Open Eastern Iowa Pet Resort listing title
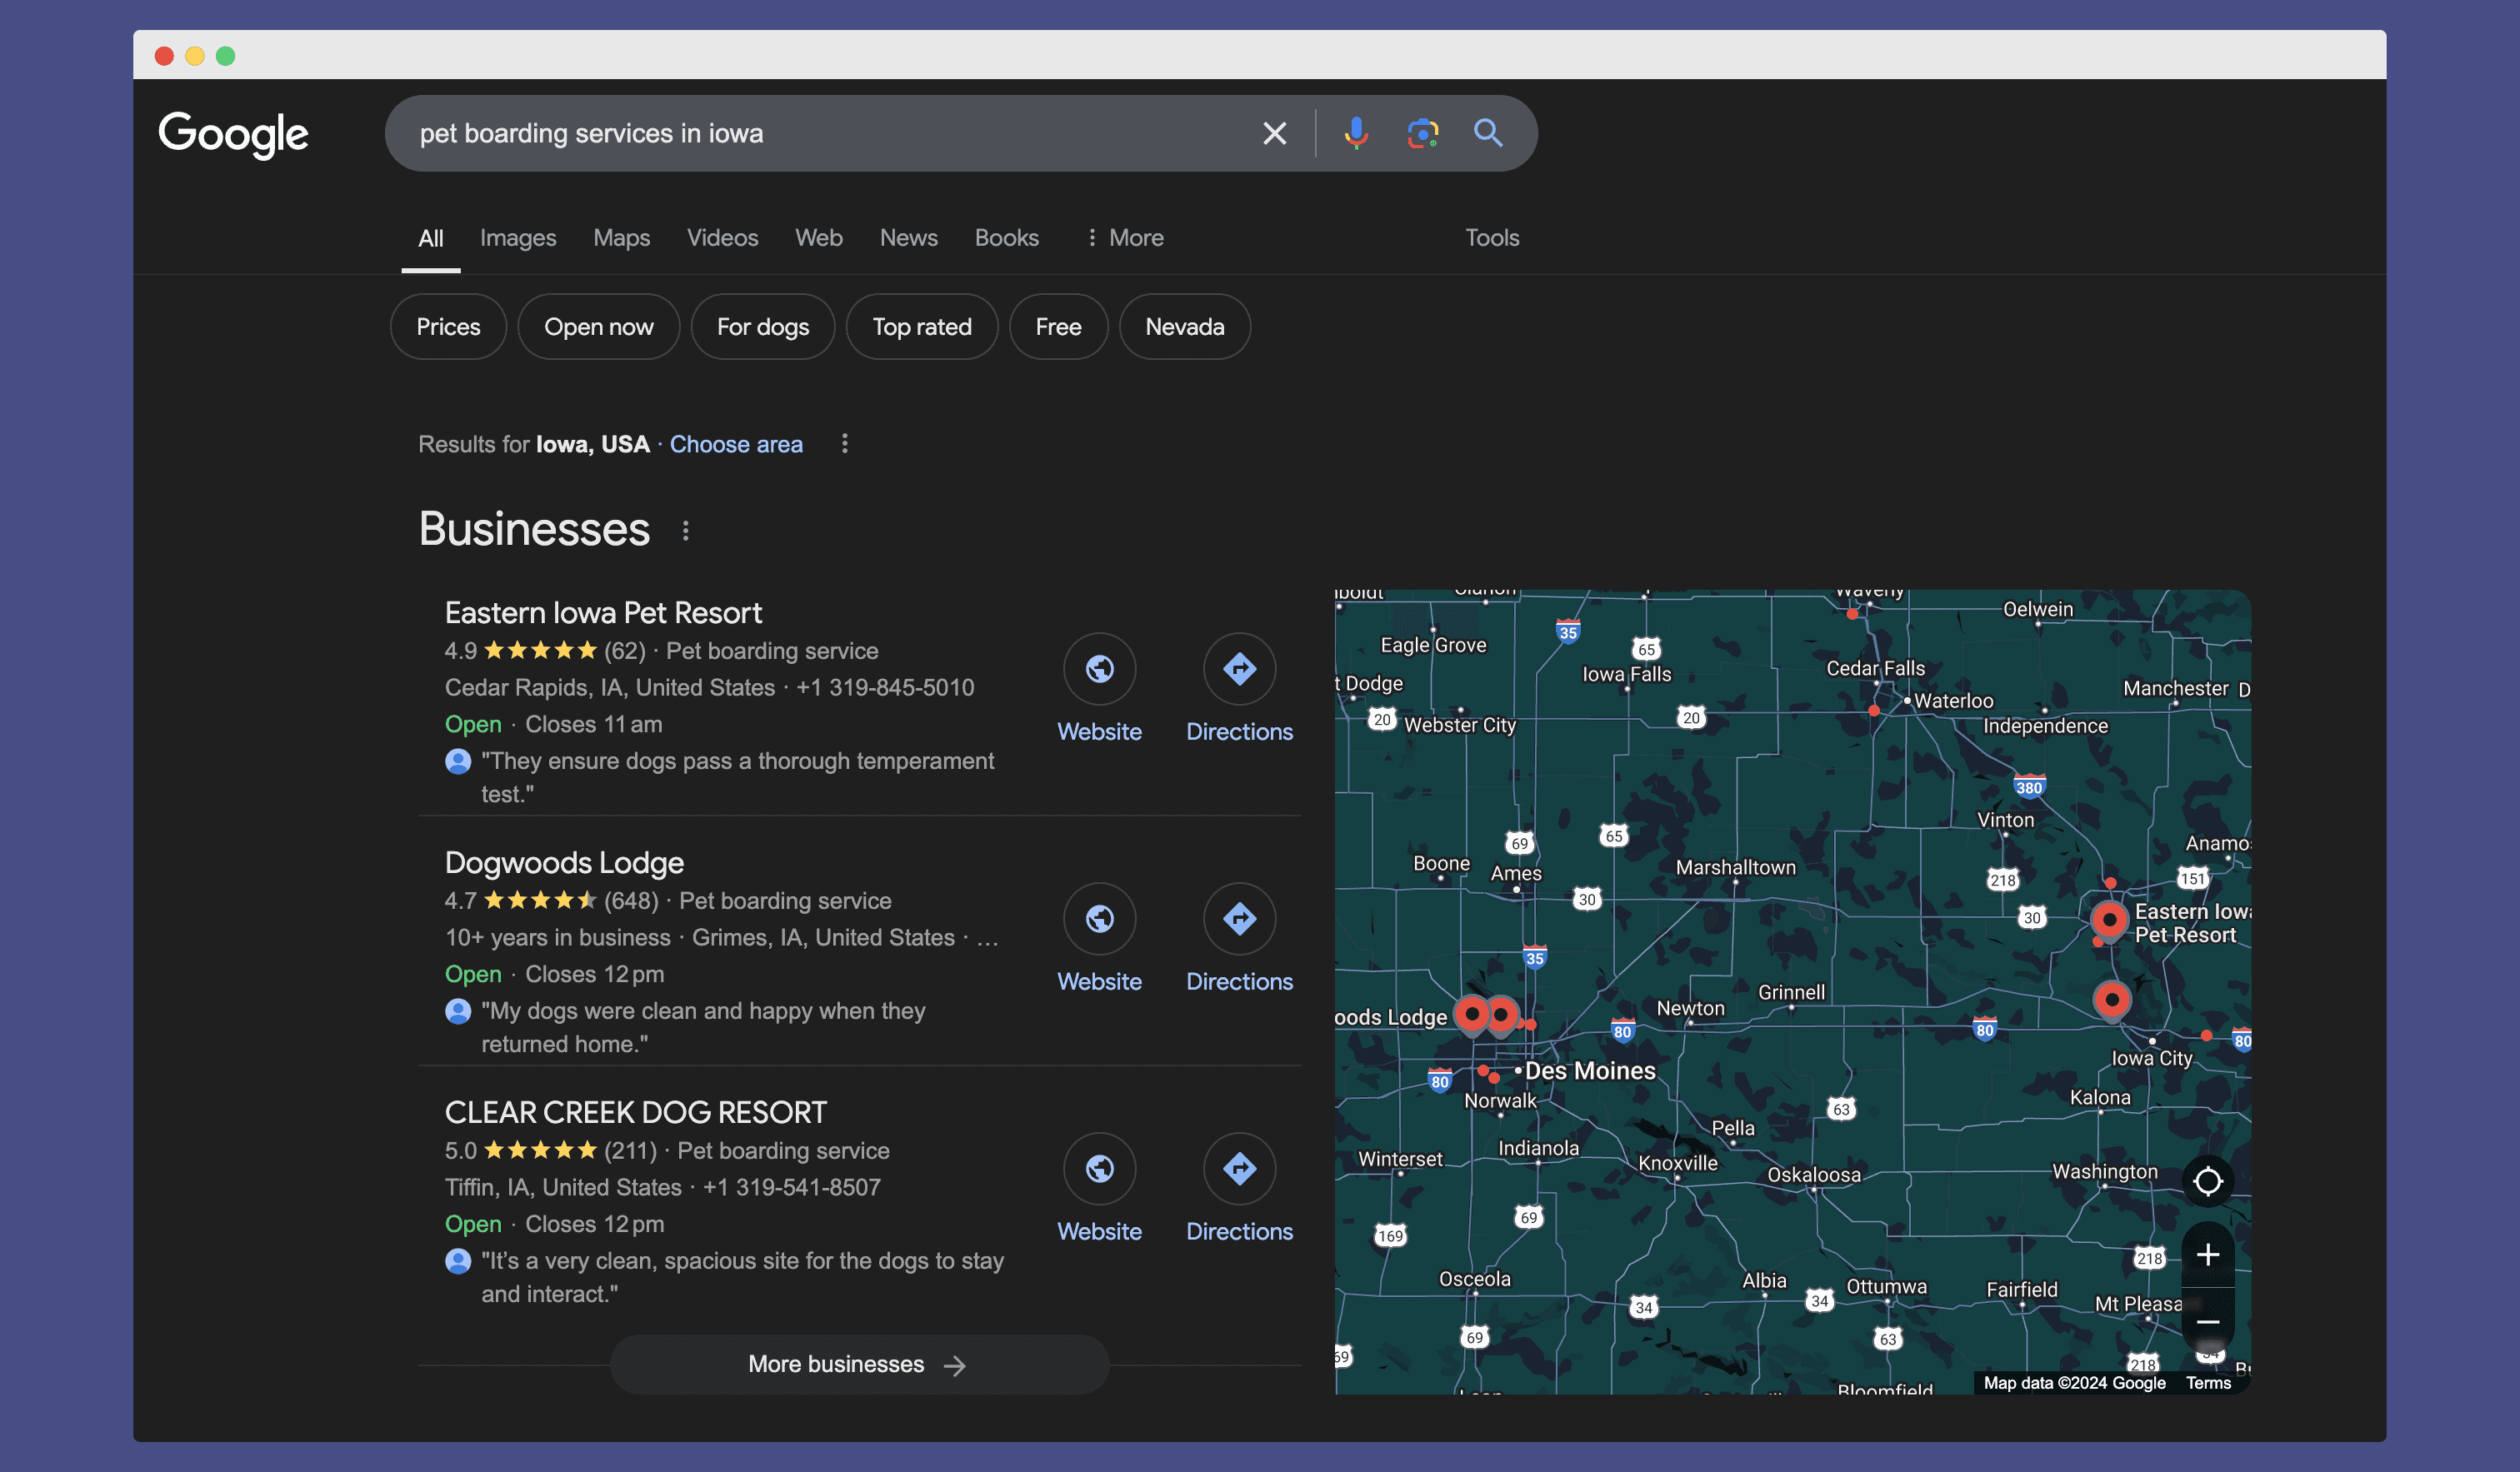2520x1472 pixels. [x=603, y=613]
